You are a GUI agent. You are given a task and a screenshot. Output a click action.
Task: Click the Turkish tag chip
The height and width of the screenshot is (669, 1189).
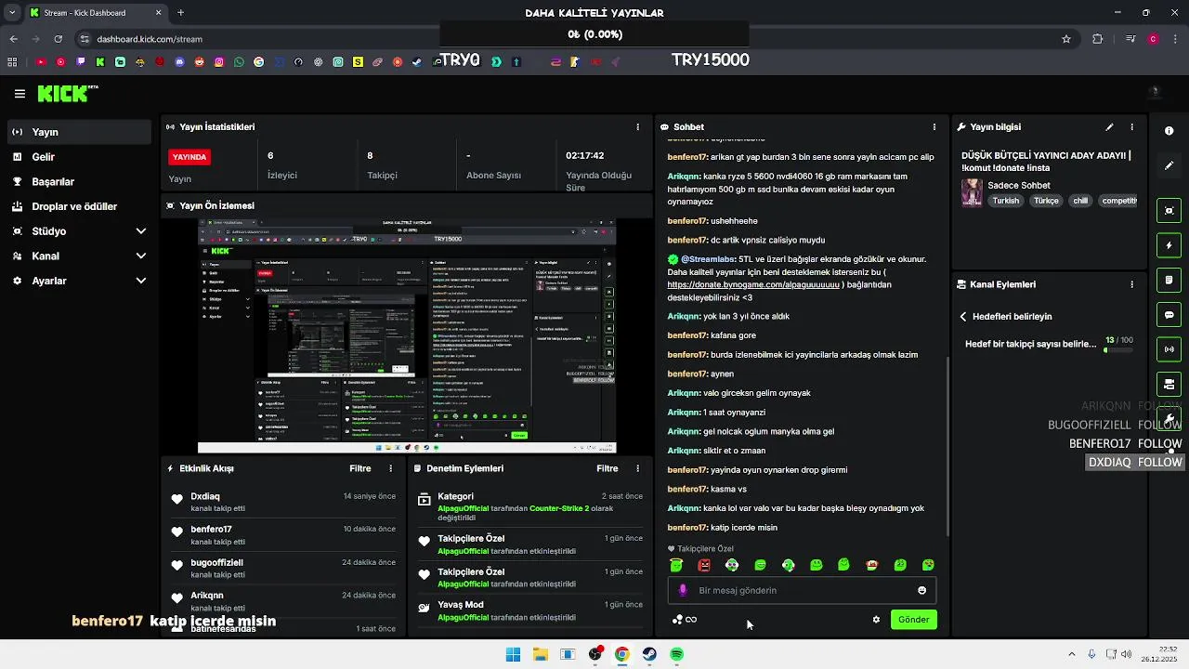click(x=1005, y=201)
